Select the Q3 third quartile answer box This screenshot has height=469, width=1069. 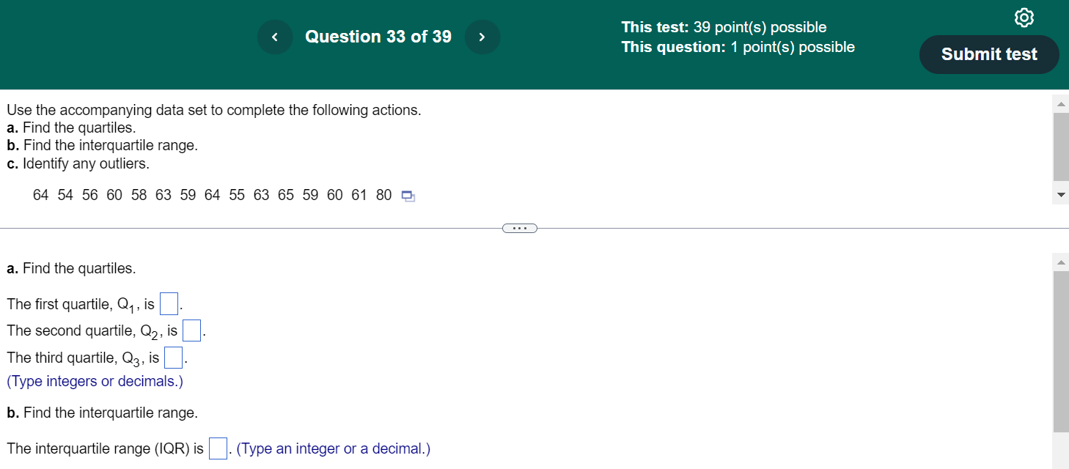point(172,357)
